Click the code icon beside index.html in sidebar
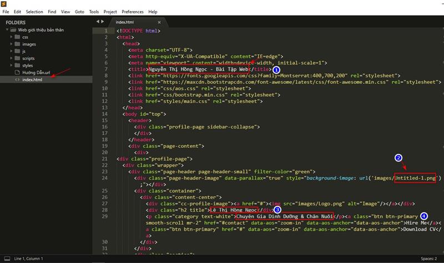This screenshot has height=263, width=444. click(18, 80)
